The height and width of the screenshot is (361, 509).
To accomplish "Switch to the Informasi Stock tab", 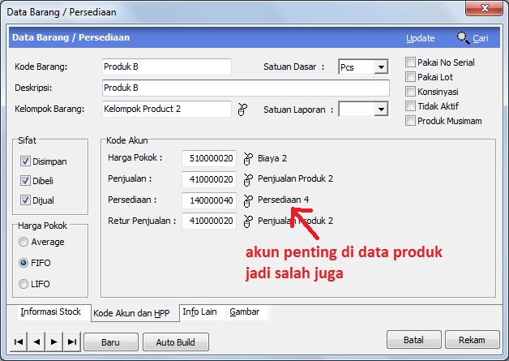I will (x=50, y=312).
